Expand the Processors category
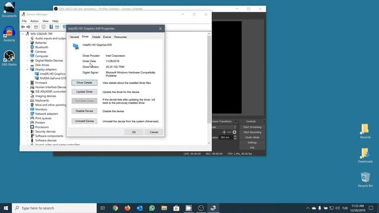Screen dimensions: 379x213 tap(27, 127)
